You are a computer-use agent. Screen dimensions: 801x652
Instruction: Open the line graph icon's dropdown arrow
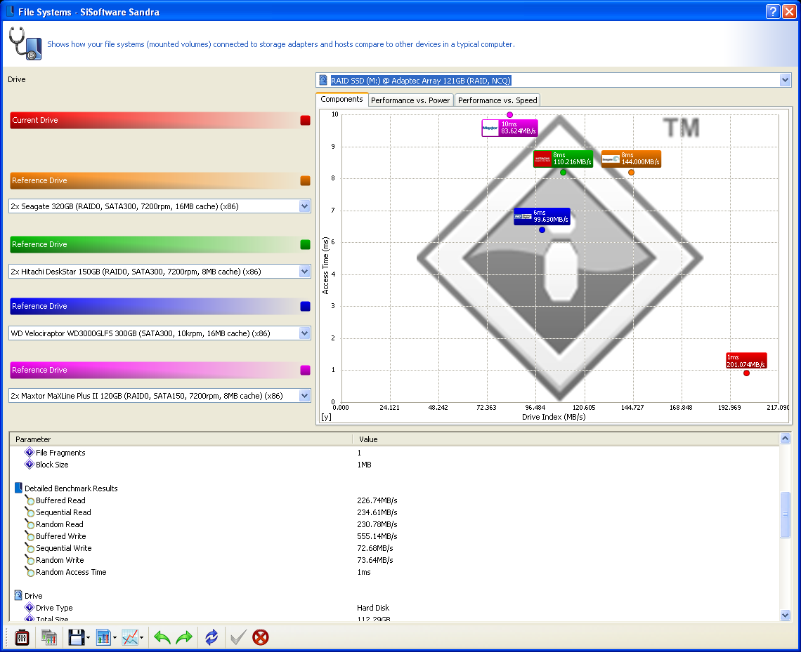pos(141,638)
